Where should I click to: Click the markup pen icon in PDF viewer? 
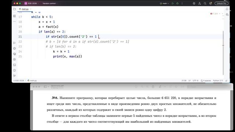pos(160,87)
